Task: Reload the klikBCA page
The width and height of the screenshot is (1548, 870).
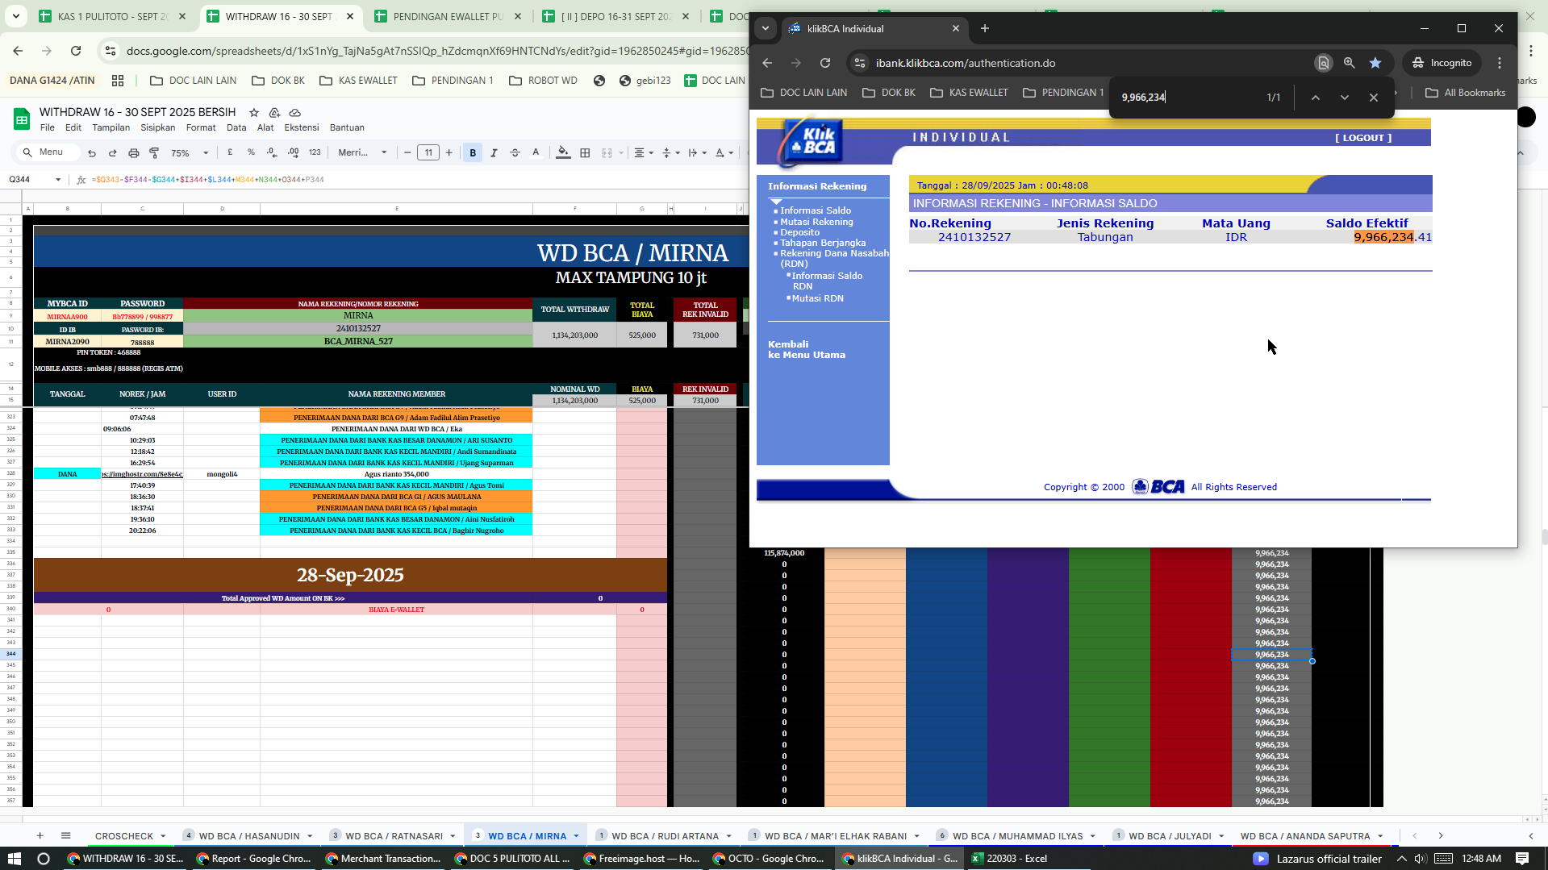Action: coord(825,63)
